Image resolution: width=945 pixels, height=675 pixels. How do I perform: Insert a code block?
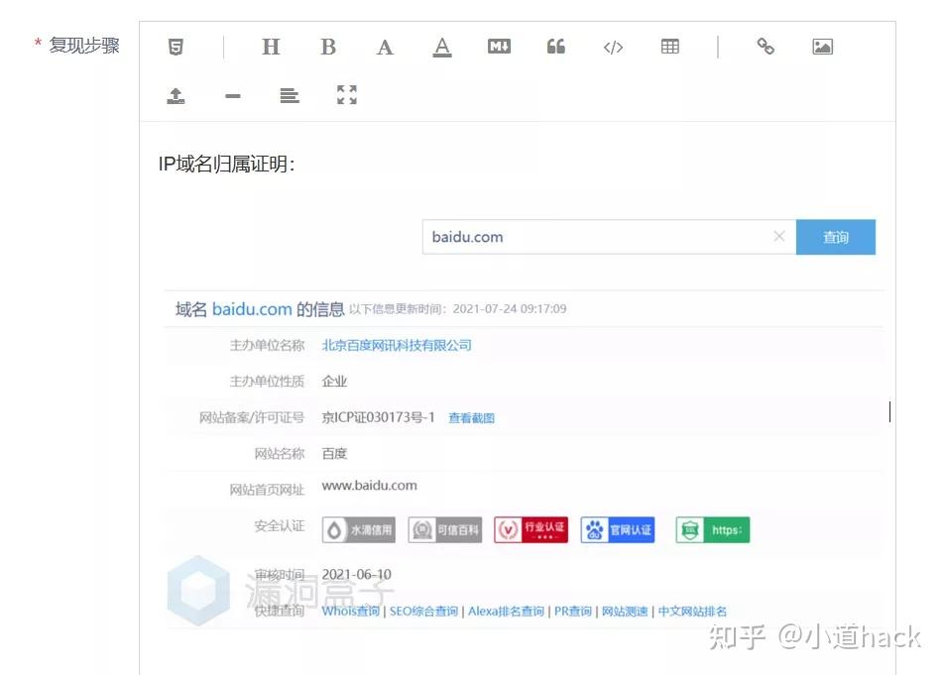point(612,46)
